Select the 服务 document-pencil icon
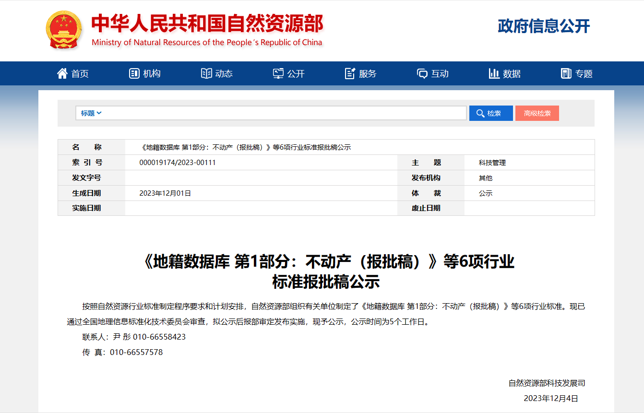The image size is (644, 413). point(350,73)
